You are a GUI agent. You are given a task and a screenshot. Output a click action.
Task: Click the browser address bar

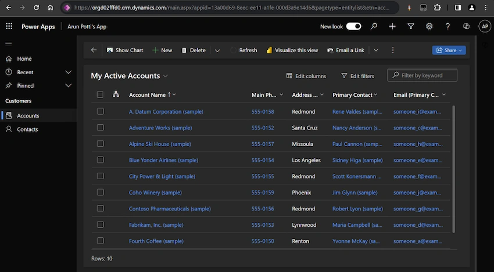[x=230, y=8]
